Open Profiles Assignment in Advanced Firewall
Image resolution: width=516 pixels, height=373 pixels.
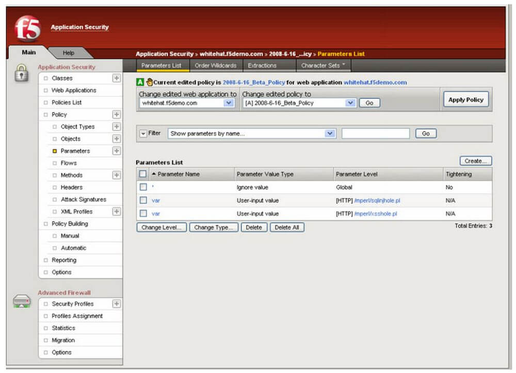pos(77,316)
